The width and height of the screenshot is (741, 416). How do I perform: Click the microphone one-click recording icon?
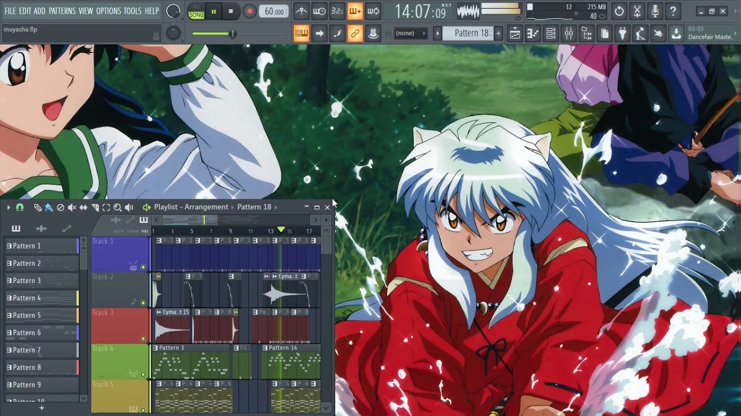655,11
